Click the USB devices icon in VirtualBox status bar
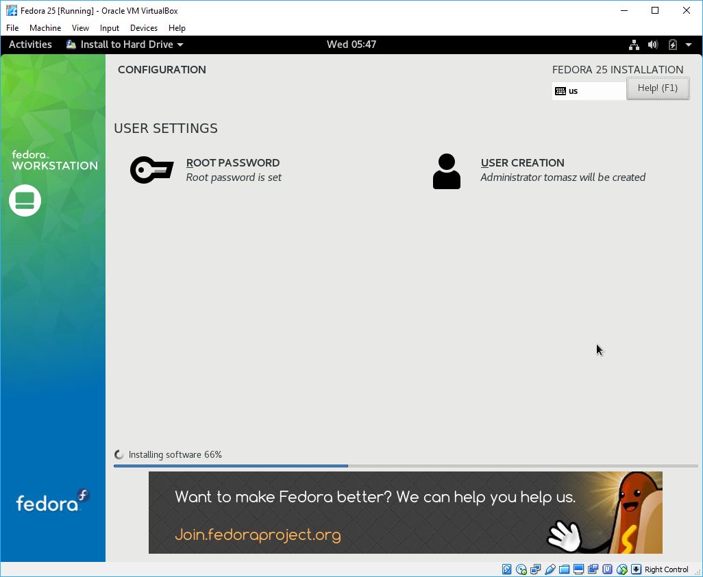The image size is (703, 577). (x=550, y=569)
